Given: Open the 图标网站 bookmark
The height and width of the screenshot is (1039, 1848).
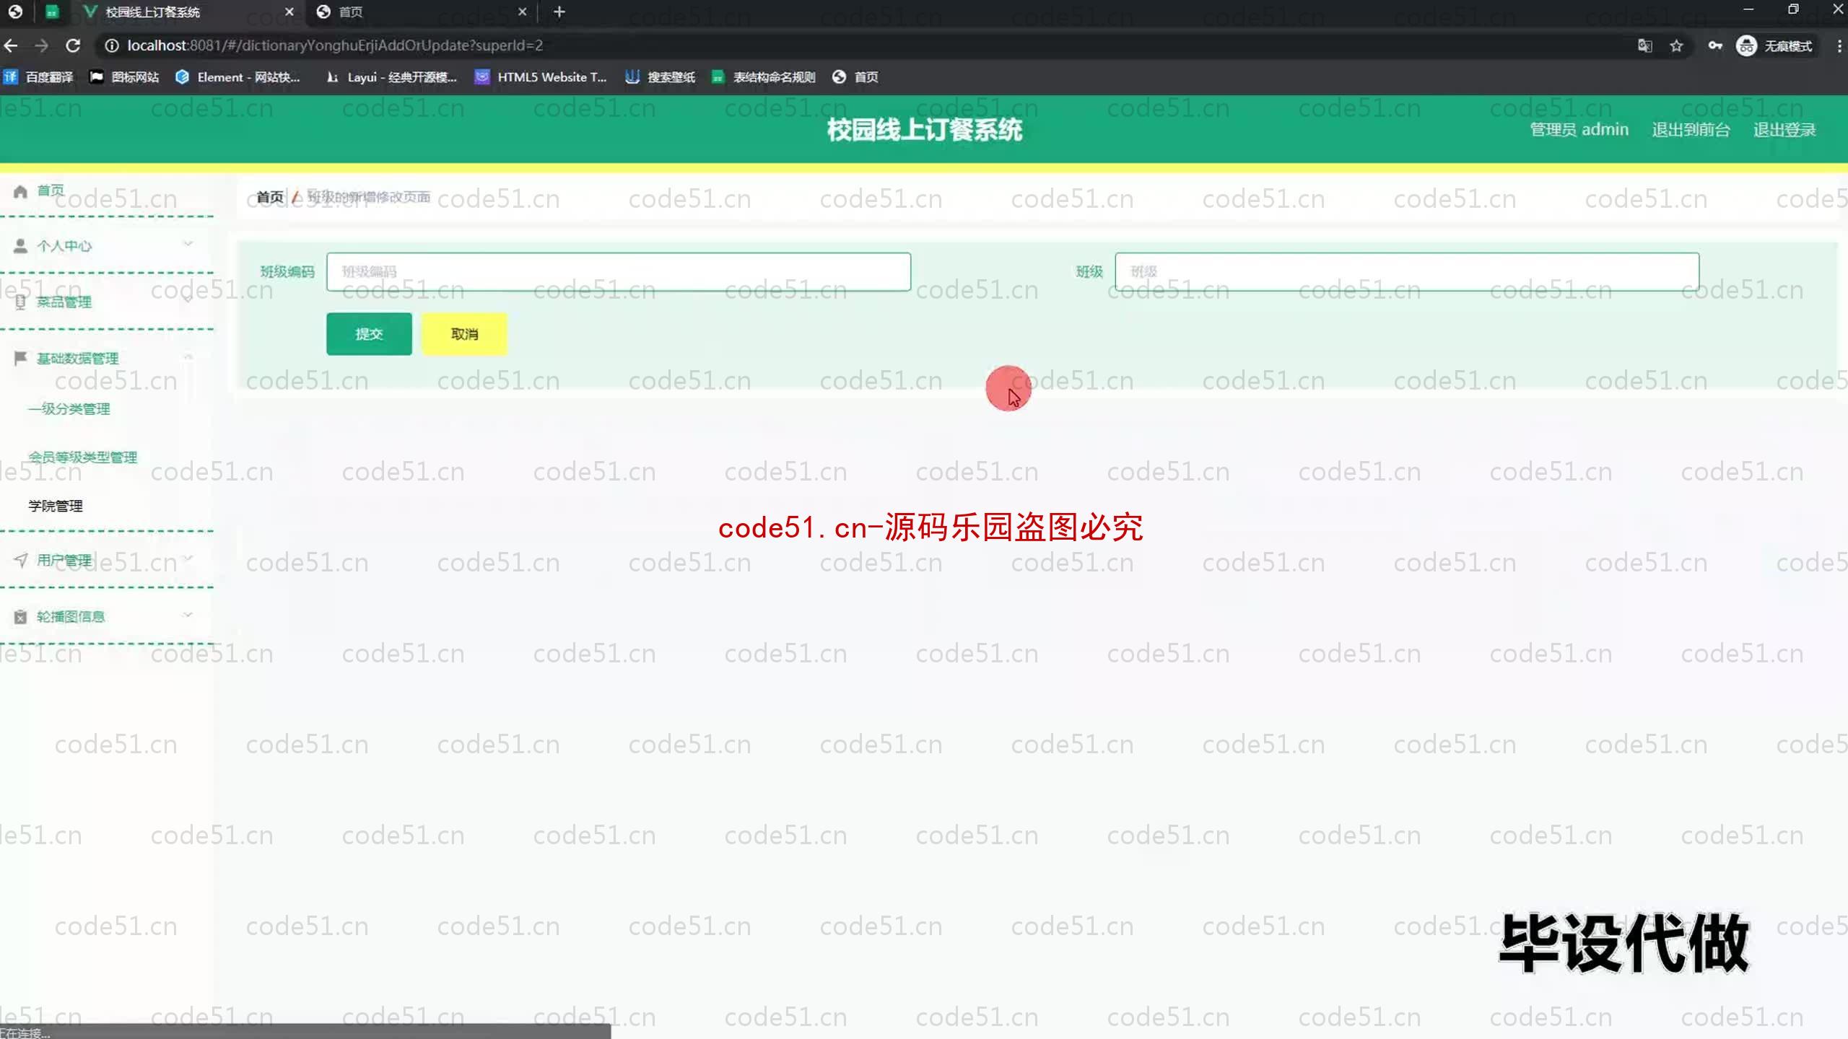Looking at the screenshot, I should pyautogui.click(x=124, y=77).
